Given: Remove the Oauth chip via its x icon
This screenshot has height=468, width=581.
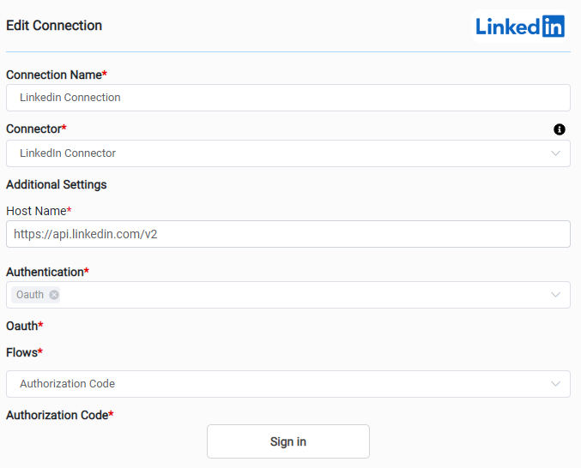Looking at the screenshot, I should point(54,295).
